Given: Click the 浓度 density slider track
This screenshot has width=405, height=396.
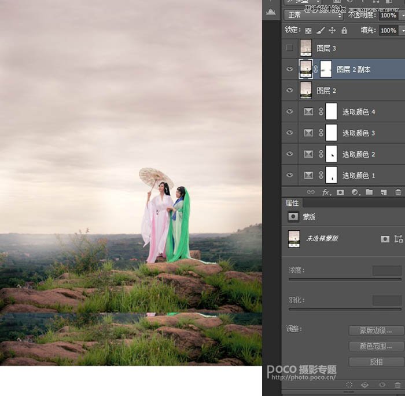Looking at the screenshot, I should [x=345, y=279].
